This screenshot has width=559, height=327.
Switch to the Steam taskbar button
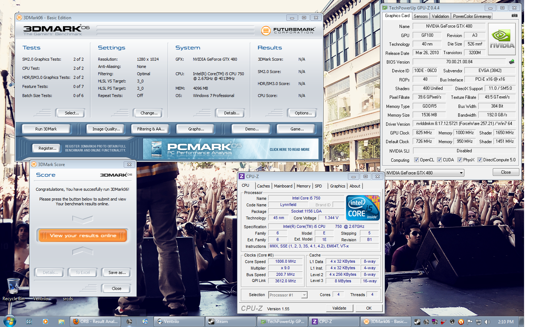(x=231, y=322)
